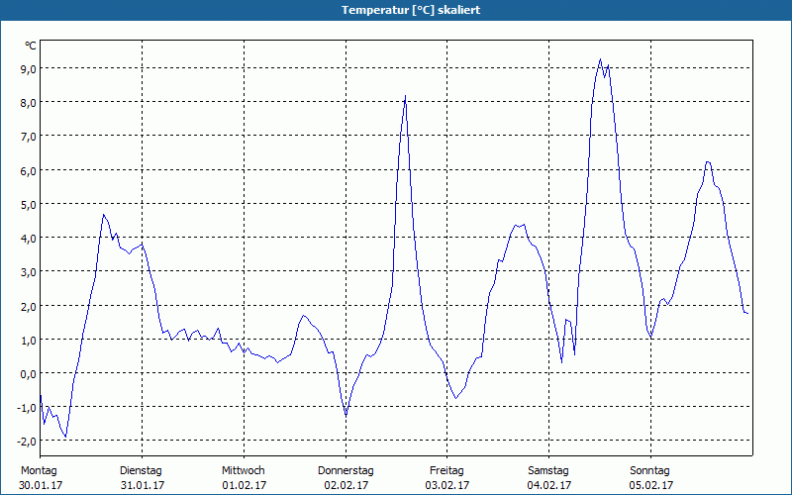Click the date 30.01.17
Screen dimensions: 792x495
click(x=41, y=485)
